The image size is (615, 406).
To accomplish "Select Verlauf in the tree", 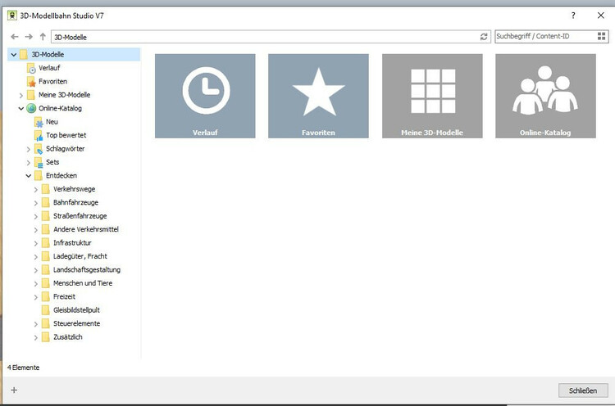I will 49,68.
